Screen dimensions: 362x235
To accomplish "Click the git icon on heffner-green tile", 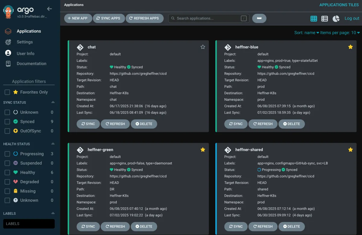I will click(x=80, y=150).
